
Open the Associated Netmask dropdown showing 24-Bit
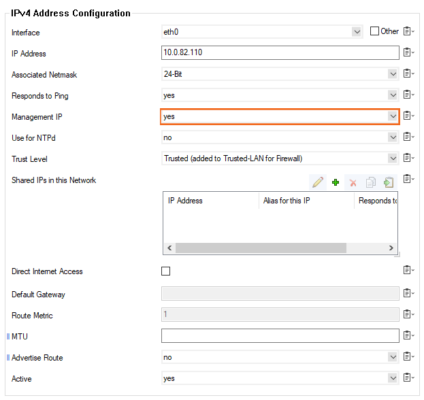pos(280,74)
